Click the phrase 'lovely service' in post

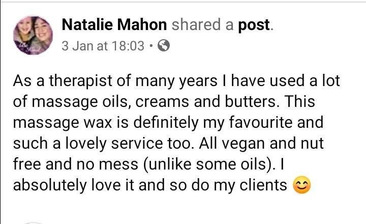pyautogui.click(x=114, y=144)
